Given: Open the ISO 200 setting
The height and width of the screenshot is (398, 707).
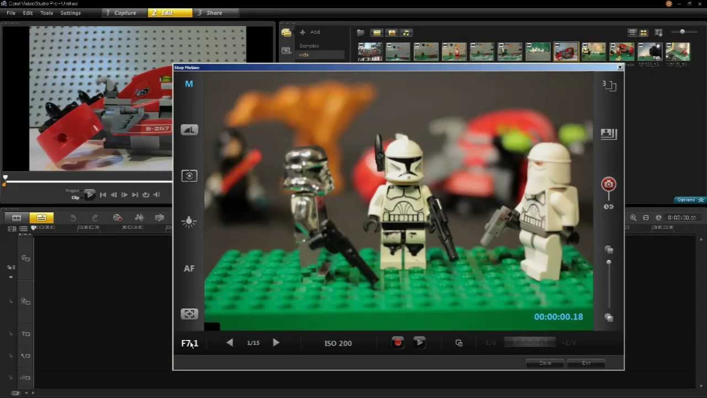Looking at the screenshot, I should [338, 343].
